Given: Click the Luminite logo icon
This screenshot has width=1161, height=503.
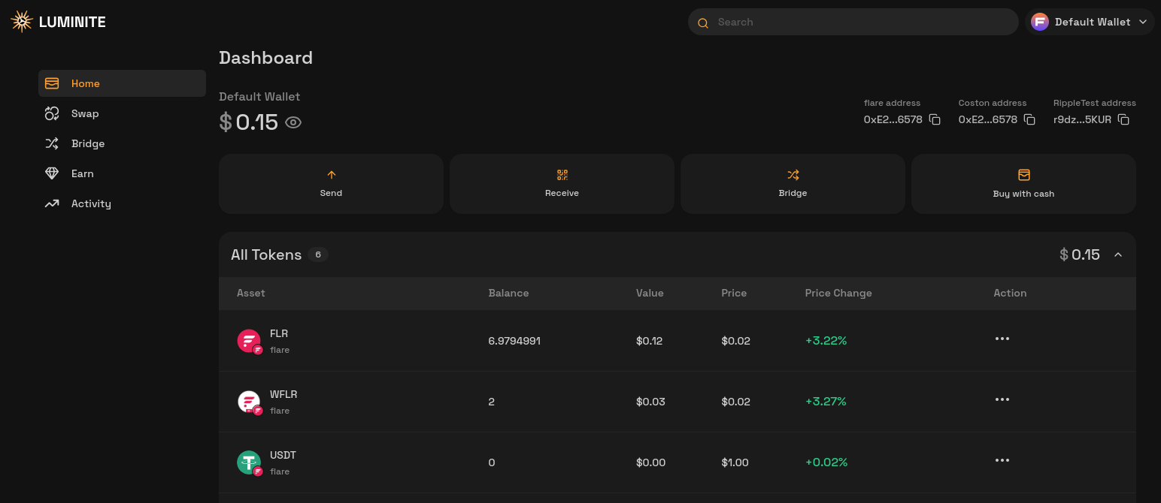Looking at the screenshot, I should click(22, 21).
